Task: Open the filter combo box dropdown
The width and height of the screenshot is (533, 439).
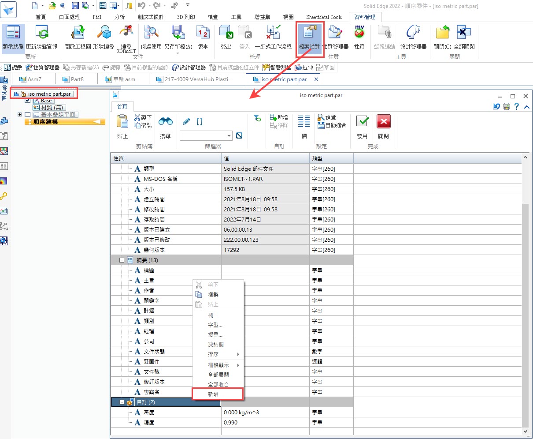Action: pyautogui.click(x=229, y=136)
